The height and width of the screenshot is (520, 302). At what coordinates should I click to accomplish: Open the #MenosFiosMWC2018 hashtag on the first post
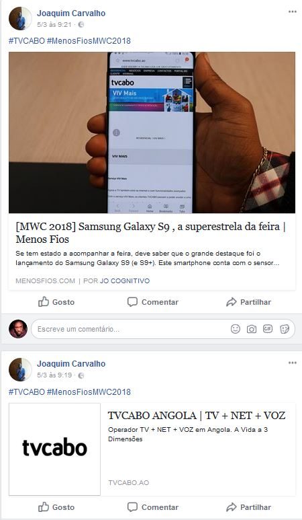point(89,41)
